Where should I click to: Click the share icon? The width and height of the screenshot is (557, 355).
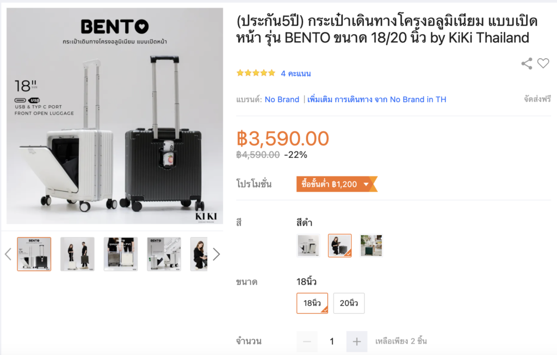[x=527, y=64]
